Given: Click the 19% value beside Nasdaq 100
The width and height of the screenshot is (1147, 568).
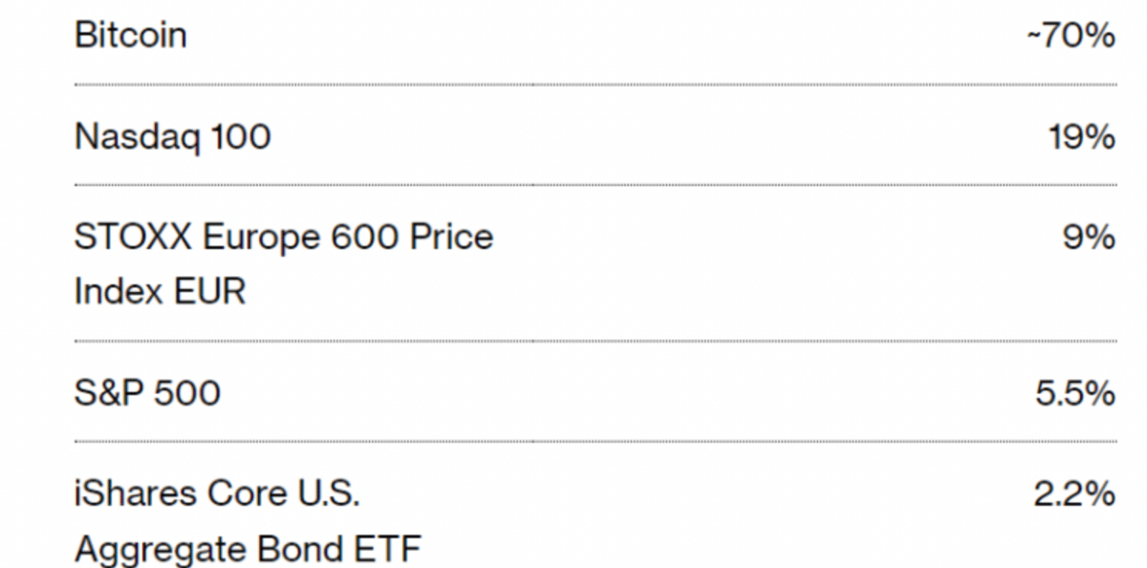Looking at the screenshot, I should tap(1082, 137).
